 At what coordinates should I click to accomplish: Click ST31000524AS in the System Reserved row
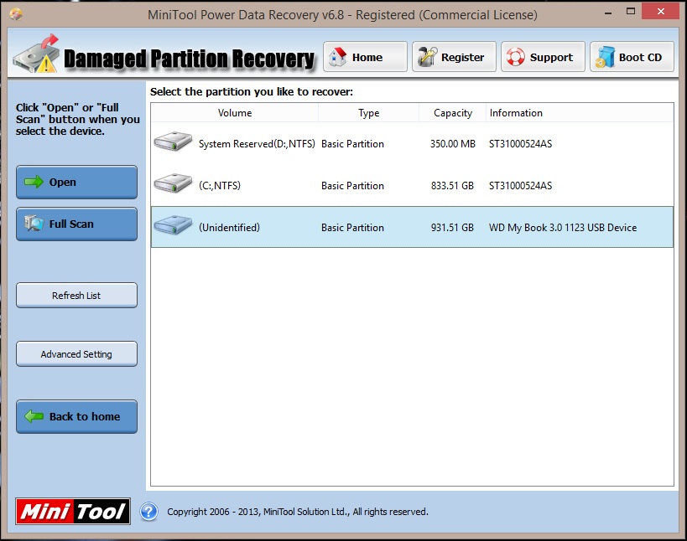click(521, 144)
